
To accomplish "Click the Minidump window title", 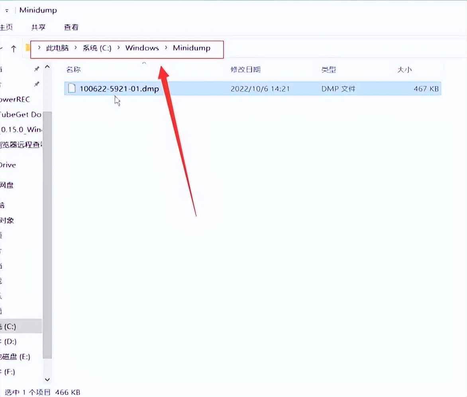I will point(38,10).
